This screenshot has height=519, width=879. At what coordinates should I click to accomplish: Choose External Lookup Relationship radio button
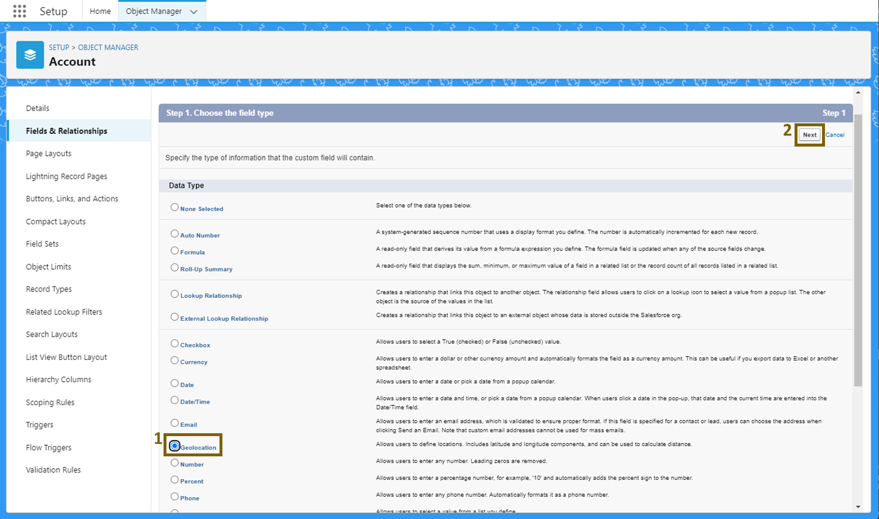(175, 317)
